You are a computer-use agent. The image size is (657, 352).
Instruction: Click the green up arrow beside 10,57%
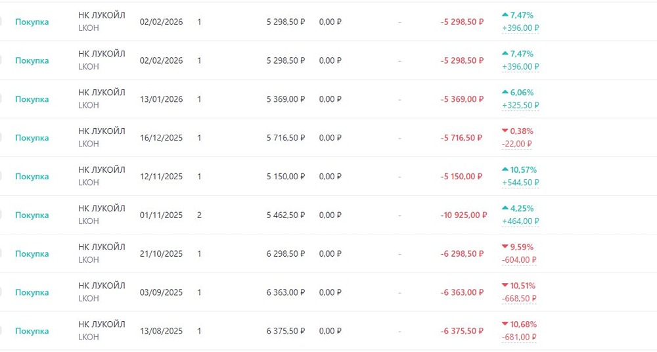[x=505, y=170]
